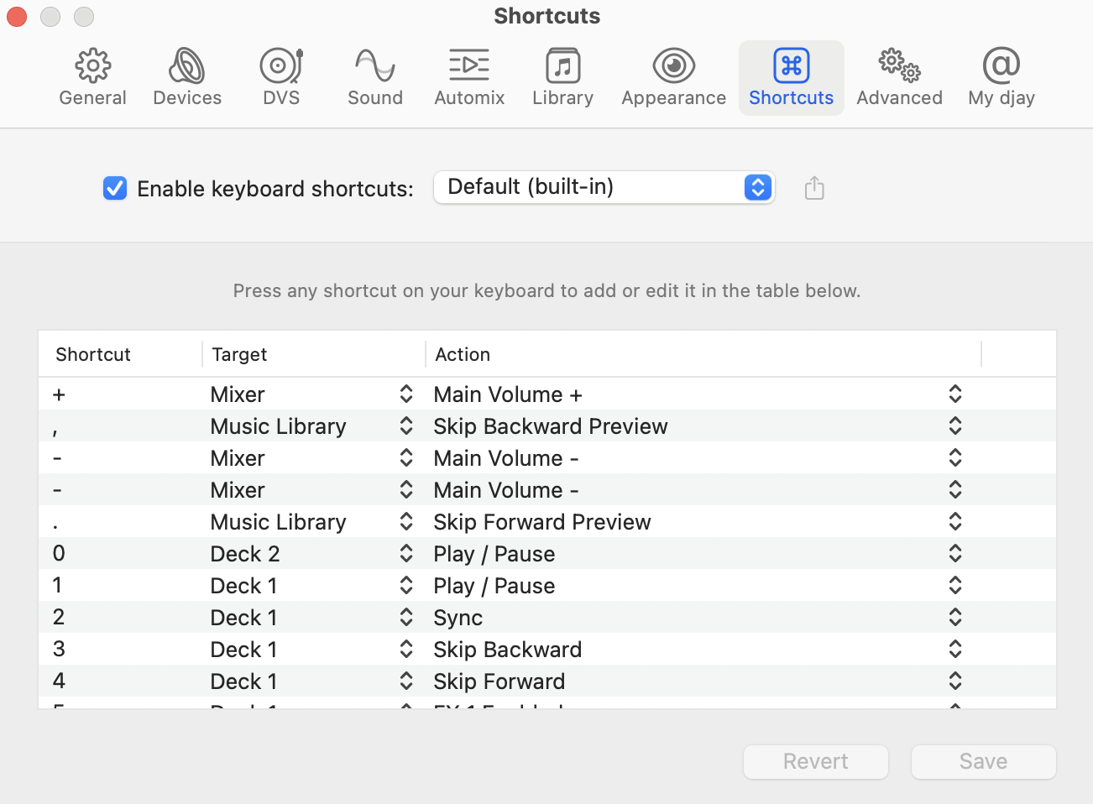Disable the Enable keyboard shortcuts checkbox
Screen dimensions: 1093x804
[114, 188]
